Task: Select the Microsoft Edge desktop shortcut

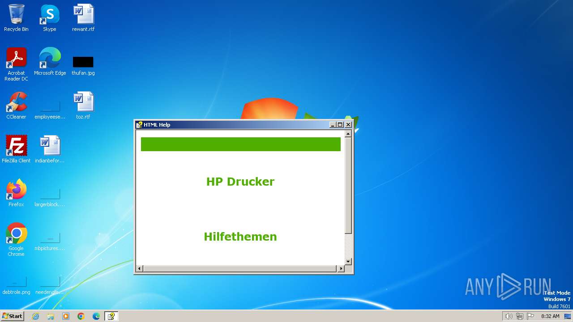Action: click(50, 61)
